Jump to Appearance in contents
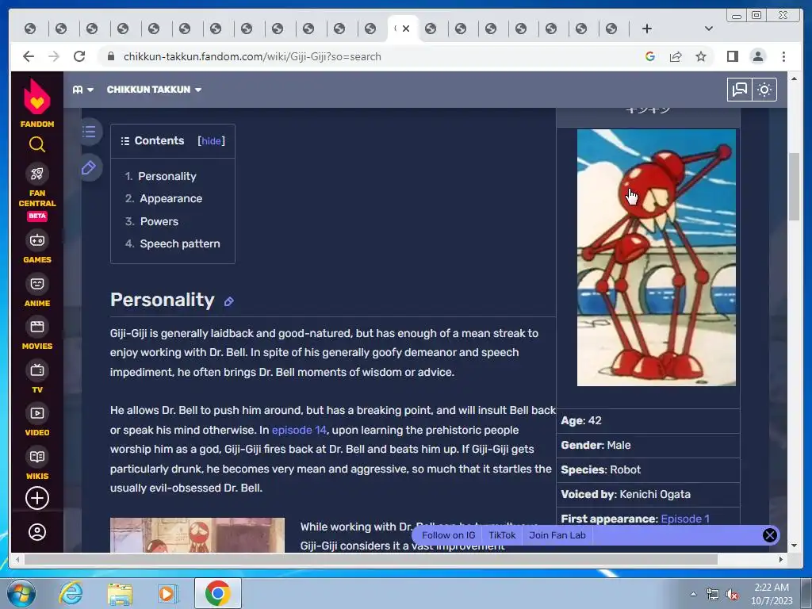This screenshot has width=812, height=609. pyautogui.click(x=171, y=198)
